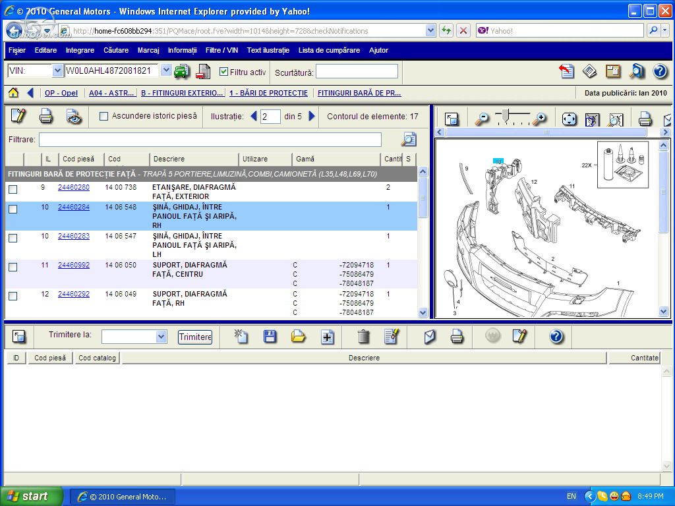Click red arrow document icon in top toolbar

tap(566, 71)
